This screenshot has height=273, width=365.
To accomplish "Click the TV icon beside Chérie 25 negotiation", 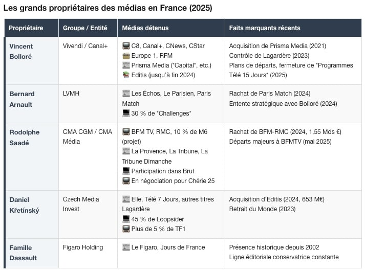I will pyautogui.click(x=126, y=180).
